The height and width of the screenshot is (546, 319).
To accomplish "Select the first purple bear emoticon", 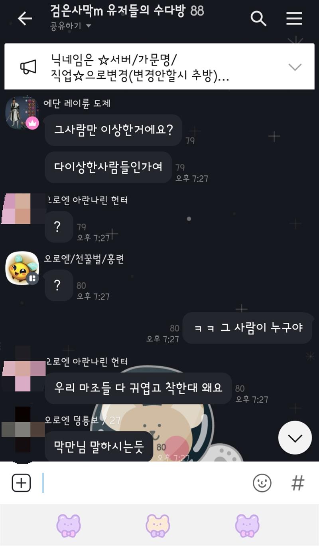I will coord(69,525).
